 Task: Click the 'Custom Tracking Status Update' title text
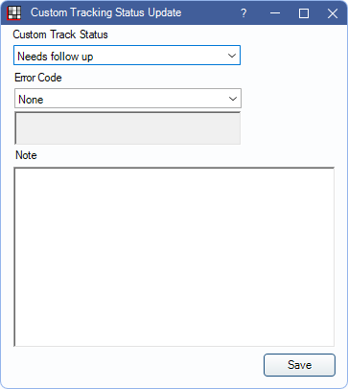[105, 12]
